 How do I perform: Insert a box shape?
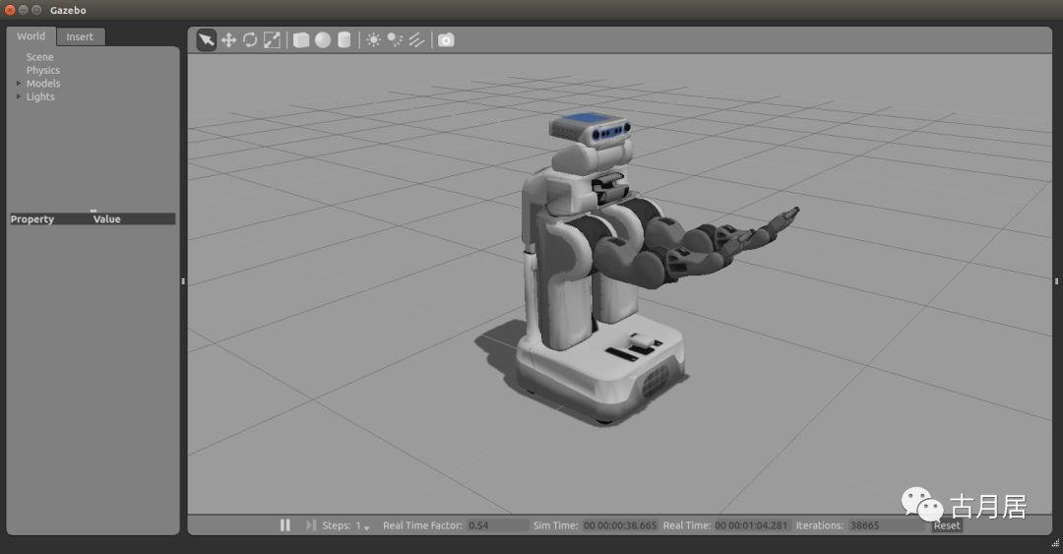click(x=301, y=40)
